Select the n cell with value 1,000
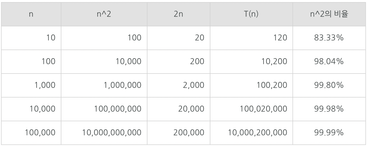Screen dimensions: 367x146 tap(45, 85)
